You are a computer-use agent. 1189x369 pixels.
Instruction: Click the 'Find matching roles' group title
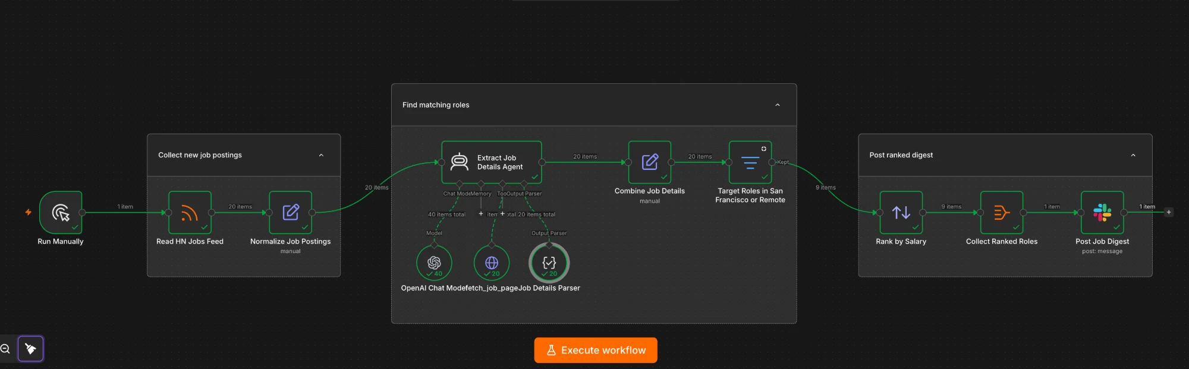(x=436, y=105)
